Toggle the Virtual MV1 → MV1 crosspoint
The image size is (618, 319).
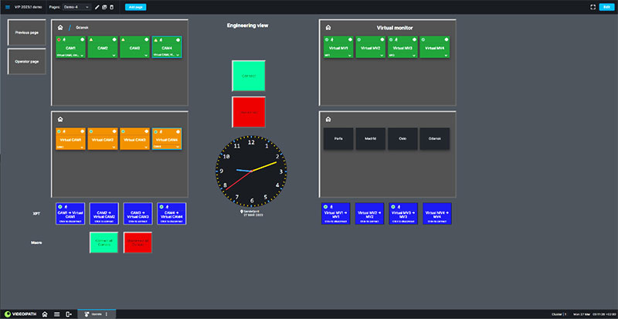tap(335, 213)
